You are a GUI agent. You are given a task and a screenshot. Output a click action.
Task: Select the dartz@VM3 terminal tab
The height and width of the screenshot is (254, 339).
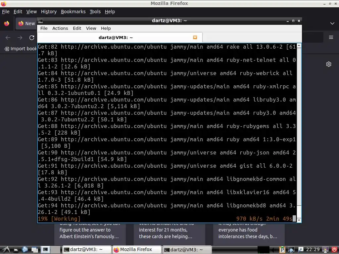coord(120,38)
